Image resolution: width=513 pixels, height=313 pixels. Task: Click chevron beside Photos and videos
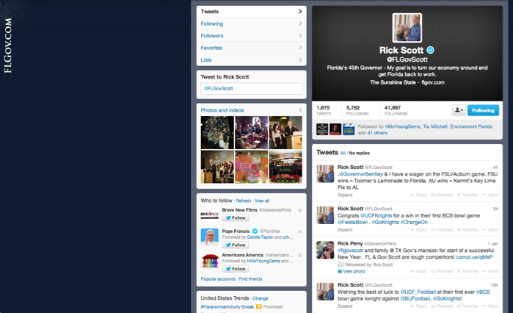(300, 110)
